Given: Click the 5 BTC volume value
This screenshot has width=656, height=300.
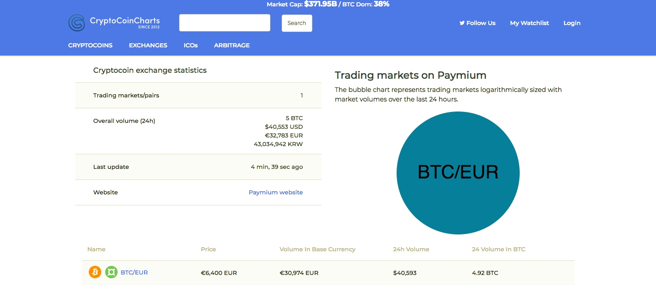Looking at the screenshot, I should (294, 118).
